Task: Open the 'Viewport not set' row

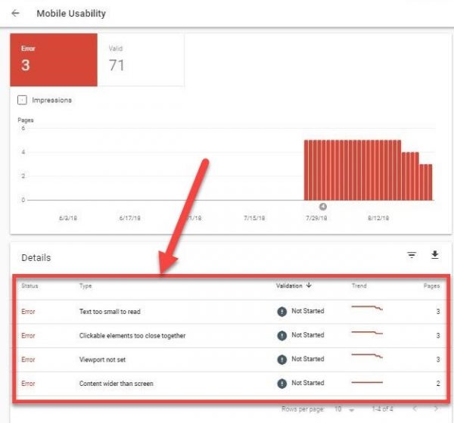Action: [x=231, y=359]
